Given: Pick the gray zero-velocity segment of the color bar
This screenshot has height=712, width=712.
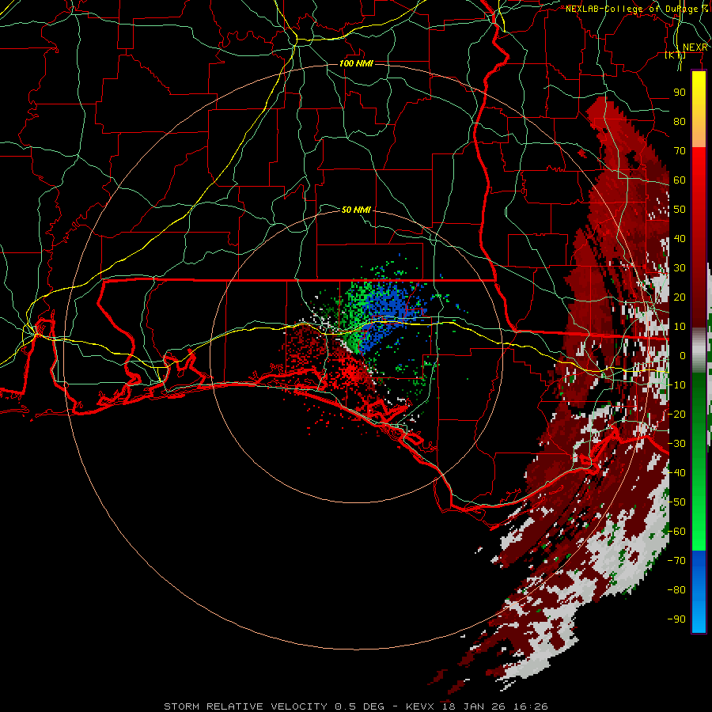Looking at the screenshot, I should (699, 350).
